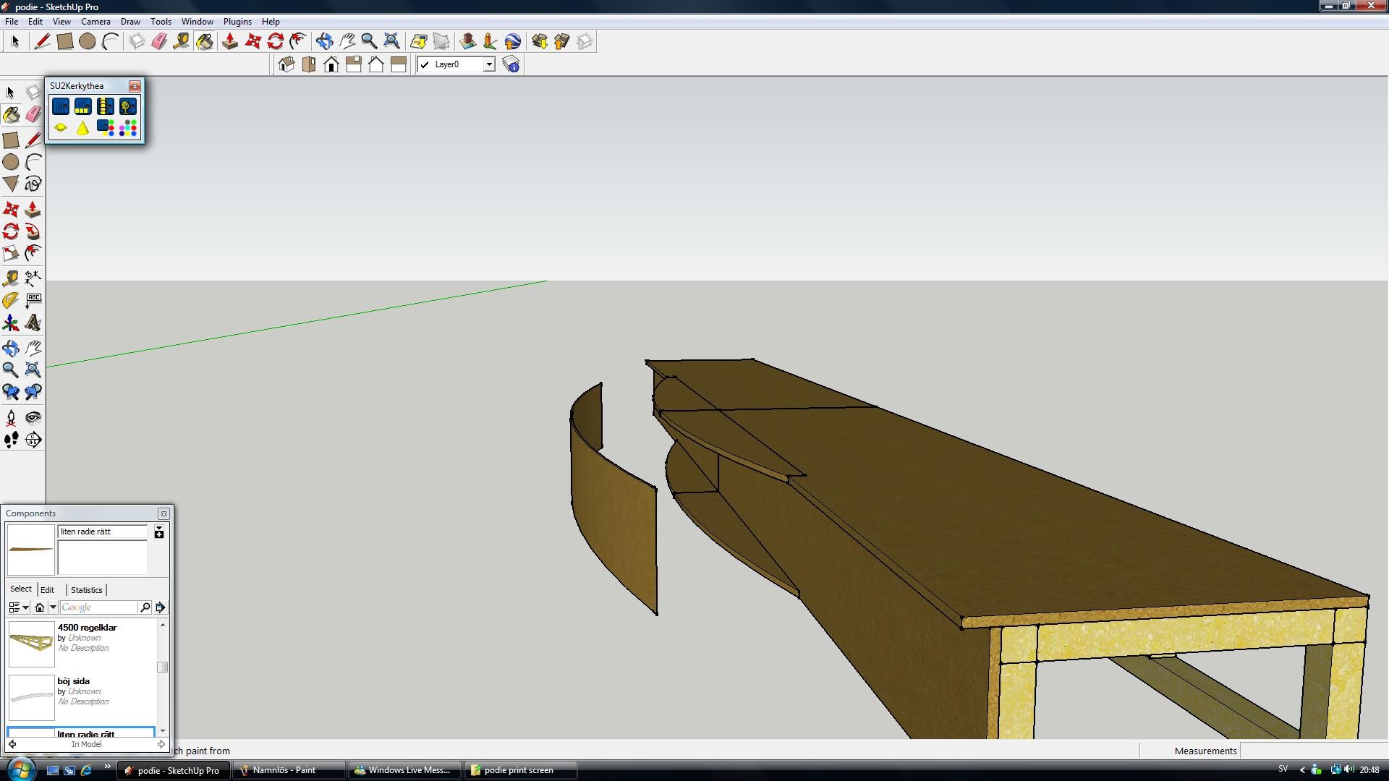Select the 3D Text tool
Image resolution: width=1389 pixels, height=781 pixels.
33,323
